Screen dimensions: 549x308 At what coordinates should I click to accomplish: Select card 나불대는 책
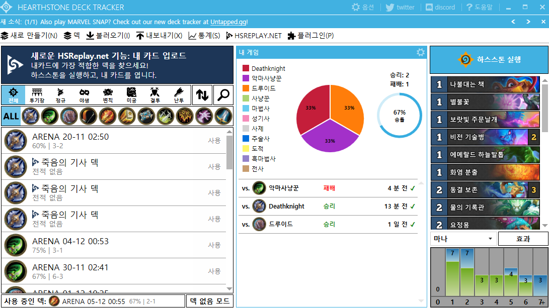tap(485, 84)
